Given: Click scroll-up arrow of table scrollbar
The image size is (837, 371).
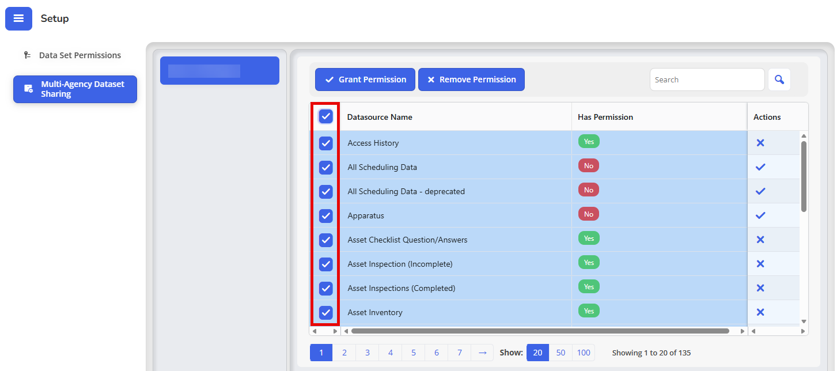Looking at the screenshot, I should tap(804, 137).
